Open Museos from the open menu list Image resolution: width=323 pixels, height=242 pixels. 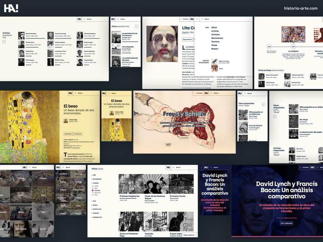(x=214, y=49)
